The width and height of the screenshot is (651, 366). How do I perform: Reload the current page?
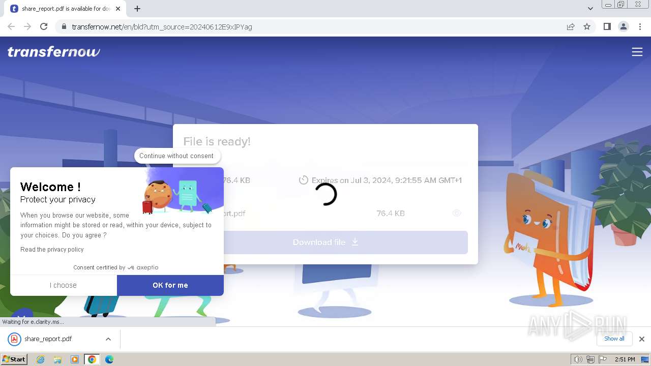click(44, 26)
